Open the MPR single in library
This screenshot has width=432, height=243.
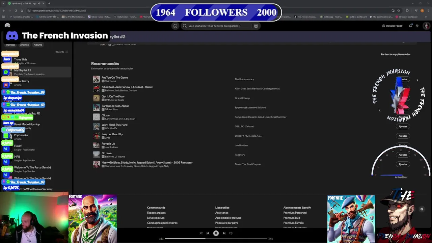click(37, 158)
